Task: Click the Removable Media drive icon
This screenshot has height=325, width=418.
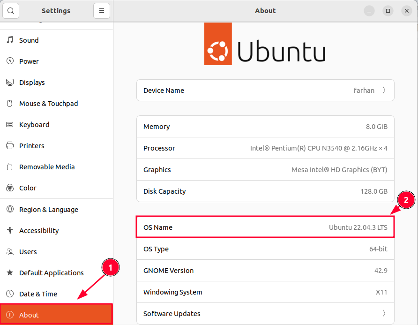Action: (10, 167)
